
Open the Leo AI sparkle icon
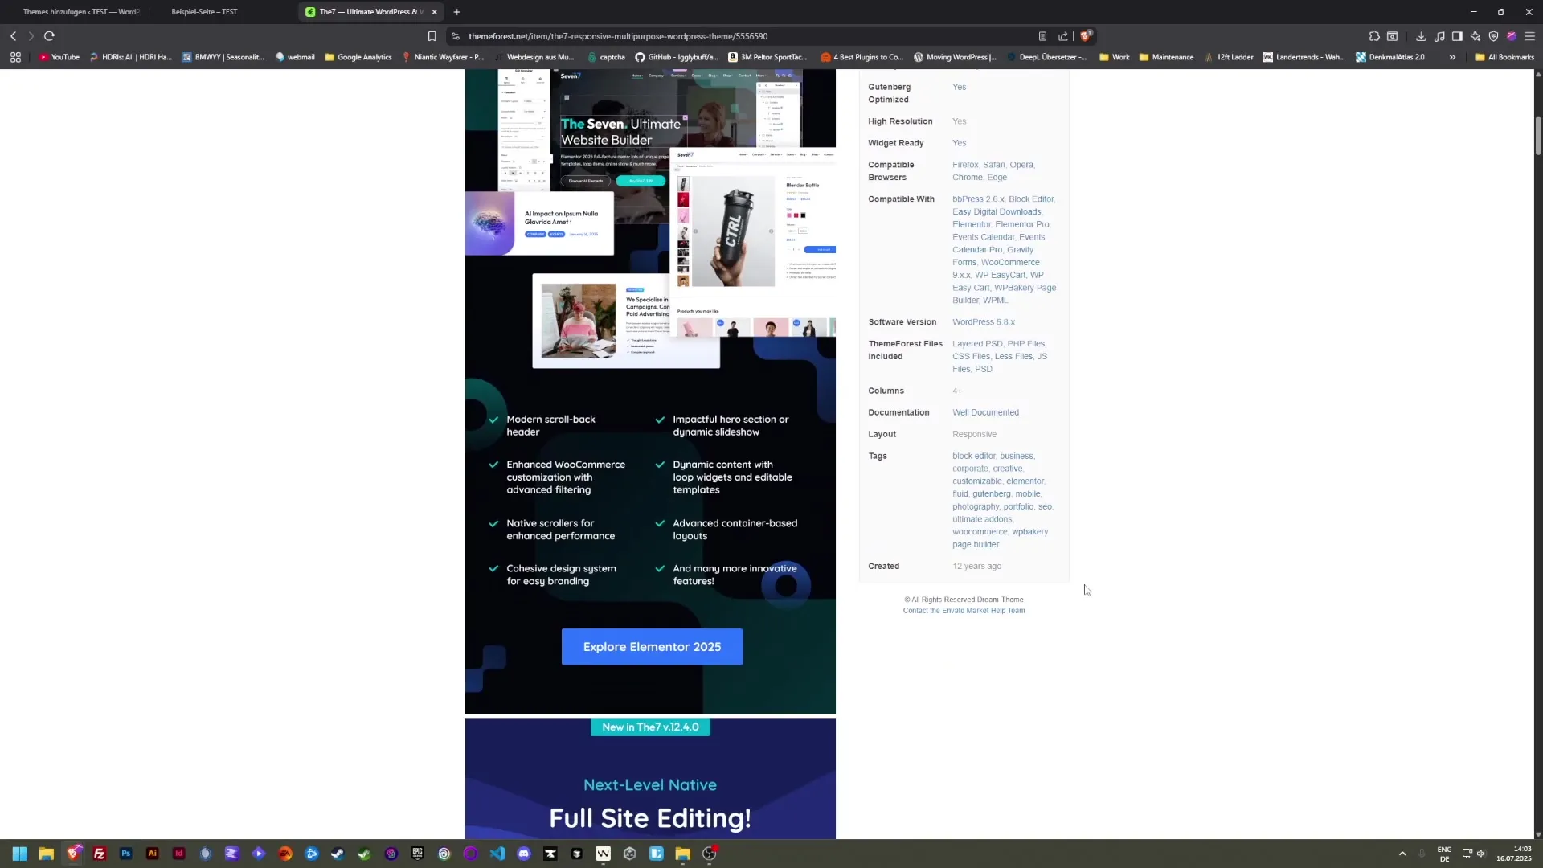(1475, 36)
